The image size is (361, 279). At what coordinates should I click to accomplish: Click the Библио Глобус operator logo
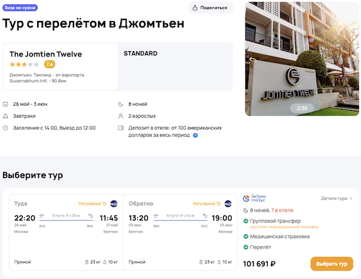coord(258,198)
